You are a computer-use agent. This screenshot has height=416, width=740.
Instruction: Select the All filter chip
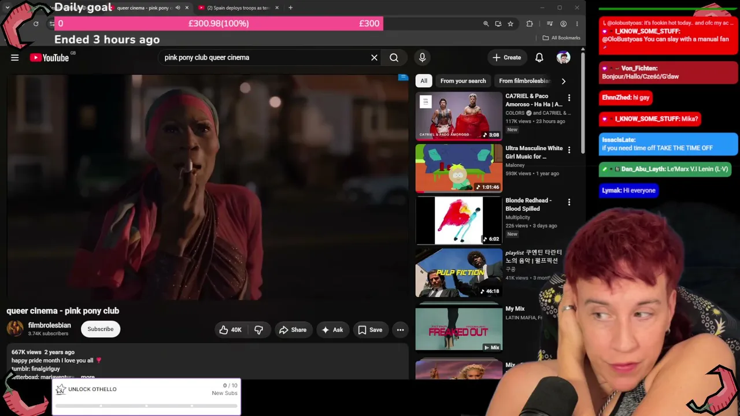[424, 81]
